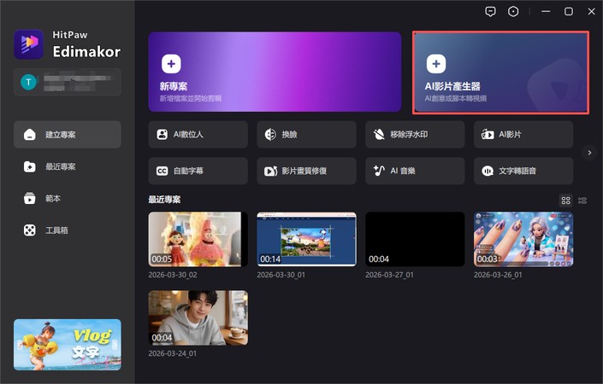
Task: Switch recent projects to grid view
Action: point(565,201)
